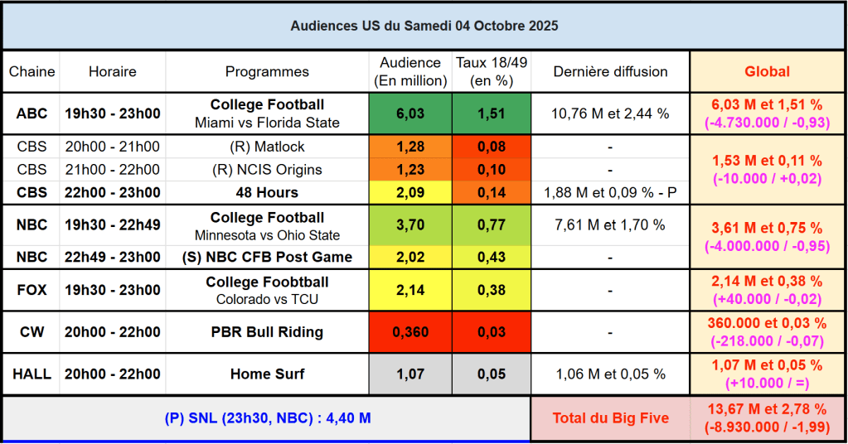The image size is (848, 444).
Task: Select the 'Programmes' column header
Action: (x=267, y=72)
